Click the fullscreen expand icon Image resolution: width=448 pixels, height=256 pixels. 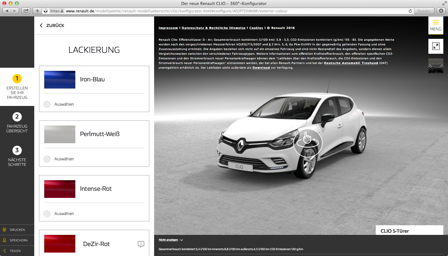(436, 46)
